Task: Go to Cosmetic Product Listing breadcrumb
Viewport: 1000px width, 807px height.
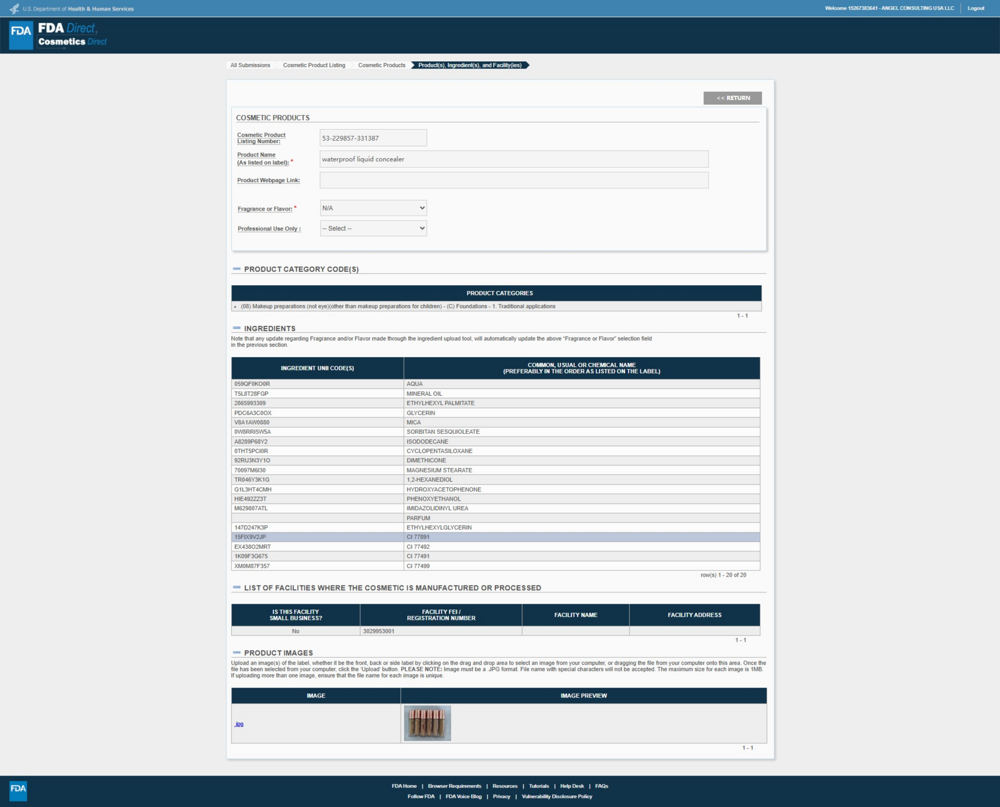Action: 314,65
